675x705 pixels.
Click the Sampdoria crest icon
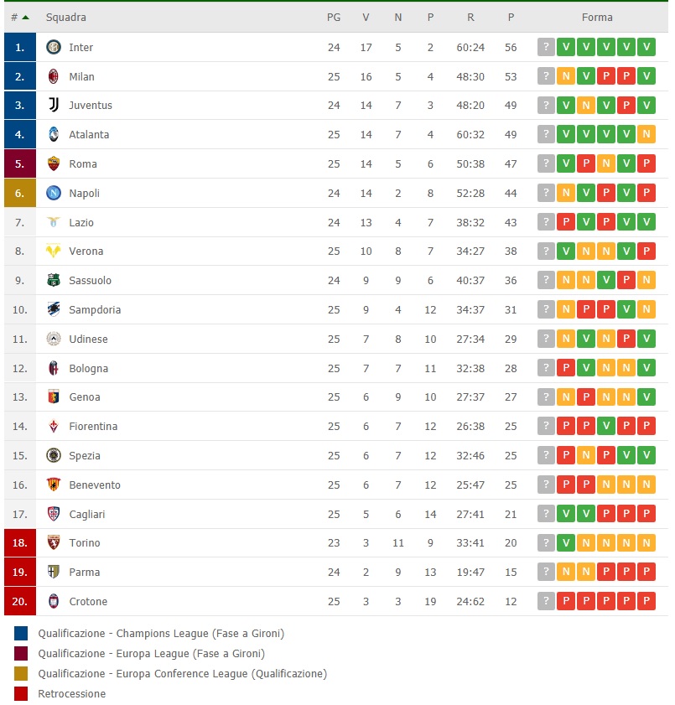point(54,309)
